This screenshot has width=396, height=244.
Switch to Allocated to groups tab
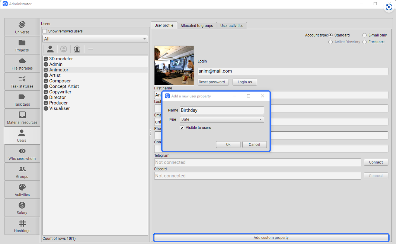pyautogui.click(x=197, y=26)
